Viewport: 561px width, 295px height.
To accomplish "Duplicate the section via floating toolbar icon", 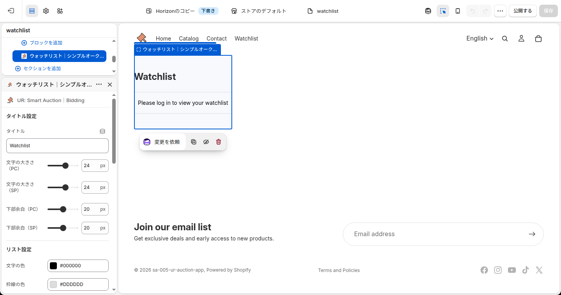I will [194, 142].
